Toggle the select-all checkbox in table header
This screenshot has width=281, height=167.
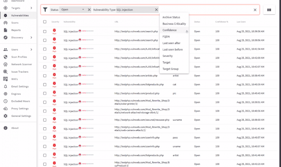(x=44, y=22)
